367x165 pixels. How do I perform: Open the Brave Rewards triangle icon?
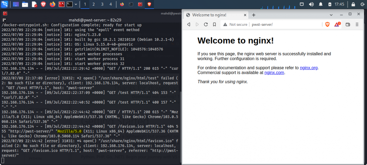point(337,24)
